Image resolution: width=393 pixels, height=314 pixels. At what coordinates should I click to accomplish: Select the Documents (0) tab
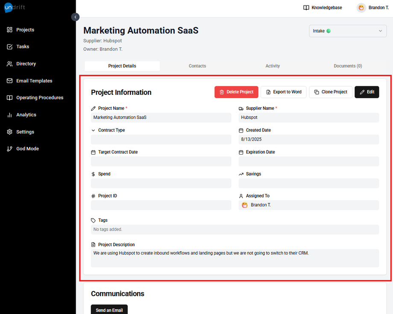(x=348, y=66)
